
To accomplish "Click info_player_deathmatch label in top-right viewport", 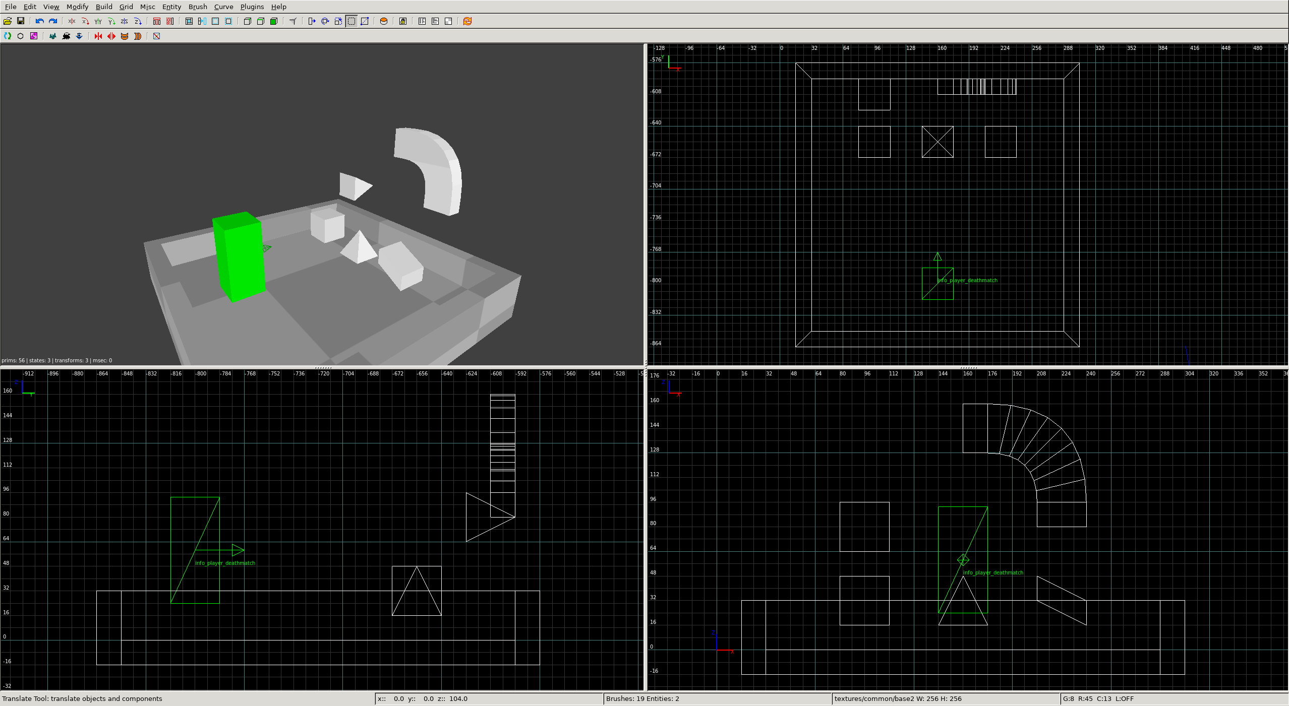I will [x=968, y=281].
